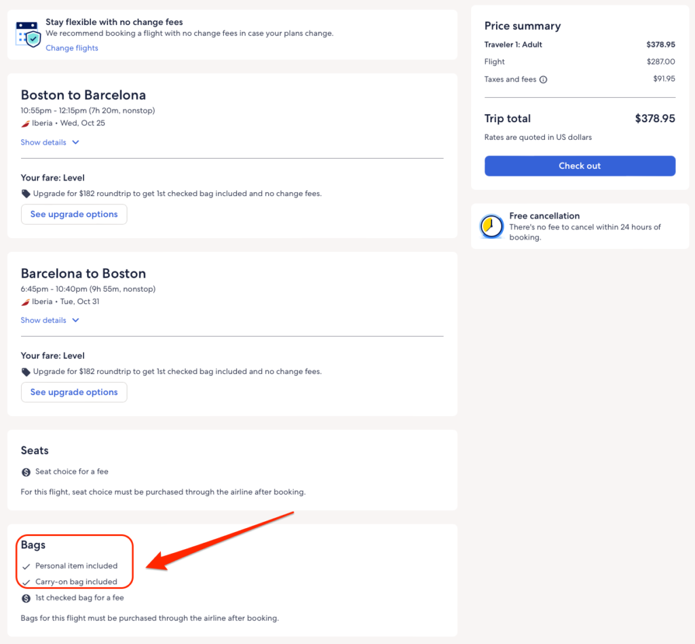695x644 pixels.
Task: Click the dollar icon beside 1st checked bag
Action: pos(26,599)
